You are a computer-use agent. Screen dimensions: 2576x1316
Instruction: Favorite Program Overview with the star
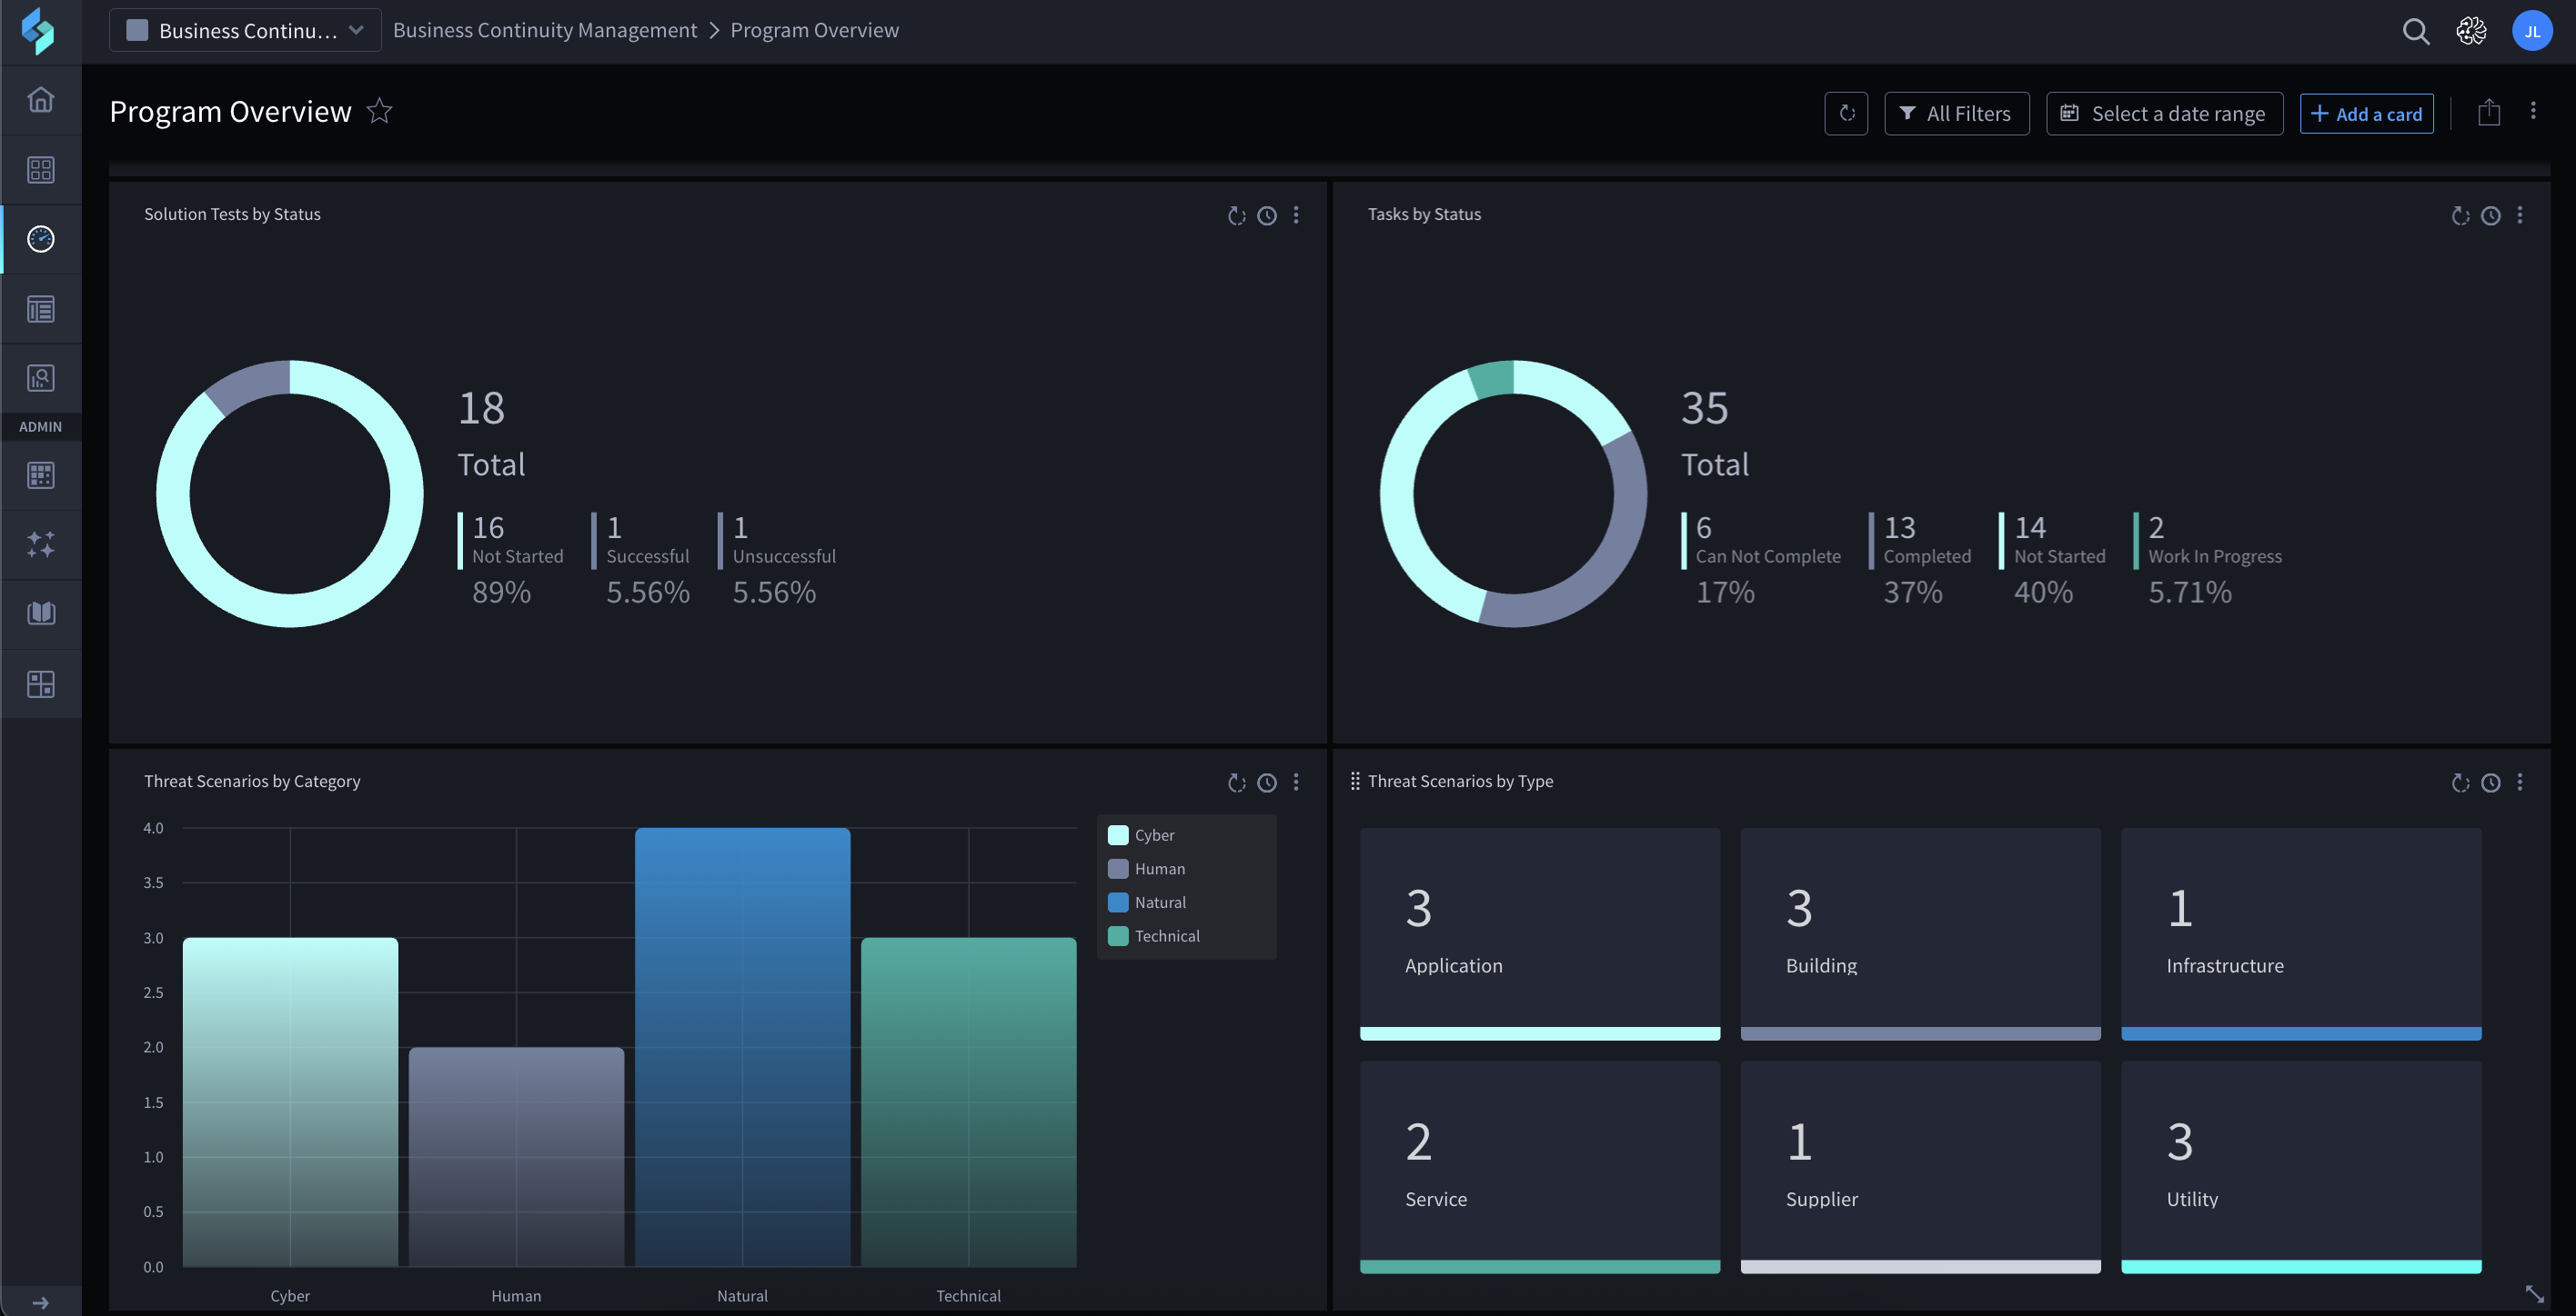click(379, 111)
